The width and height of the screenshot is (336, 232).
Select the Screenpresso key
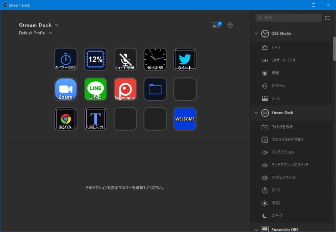[125, 89]
